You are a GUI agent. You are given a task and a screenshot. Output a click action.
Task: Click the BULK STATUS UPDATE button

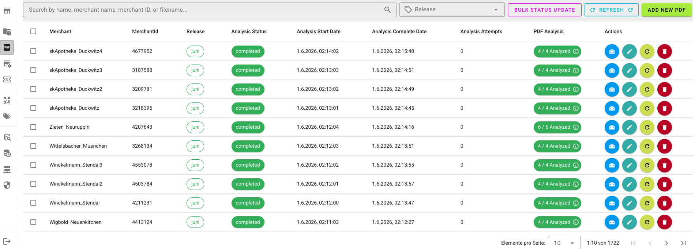[545, 10]
